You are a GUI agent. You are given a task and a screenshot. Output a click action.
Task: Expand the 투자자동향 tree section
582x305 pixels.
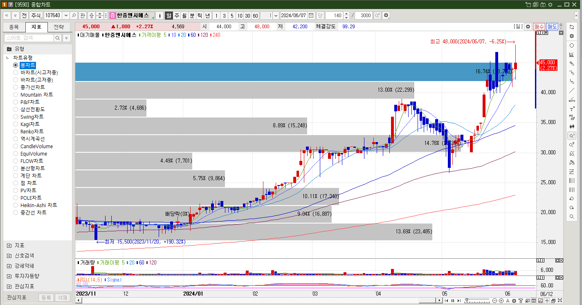pos(9,276)
